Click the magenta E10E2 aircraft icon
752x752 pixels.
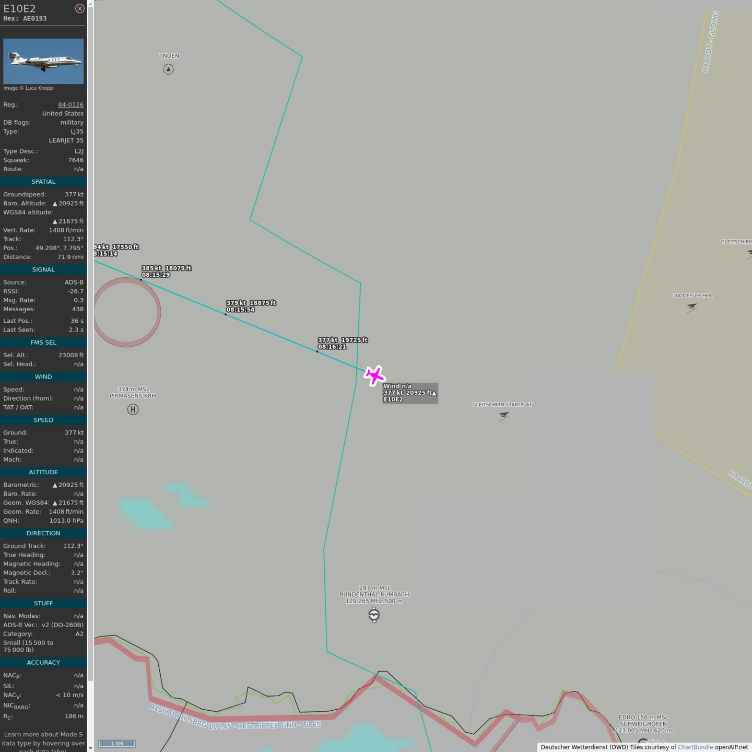click(x=374, y=375)
